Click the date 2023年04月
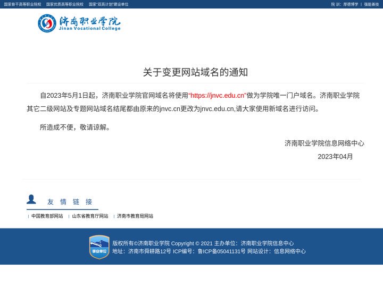The image size is (383, 287). pos(335,157)
